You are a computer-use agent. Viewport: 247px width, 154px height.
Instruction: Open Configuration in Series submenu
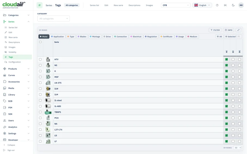pos(15,62)
